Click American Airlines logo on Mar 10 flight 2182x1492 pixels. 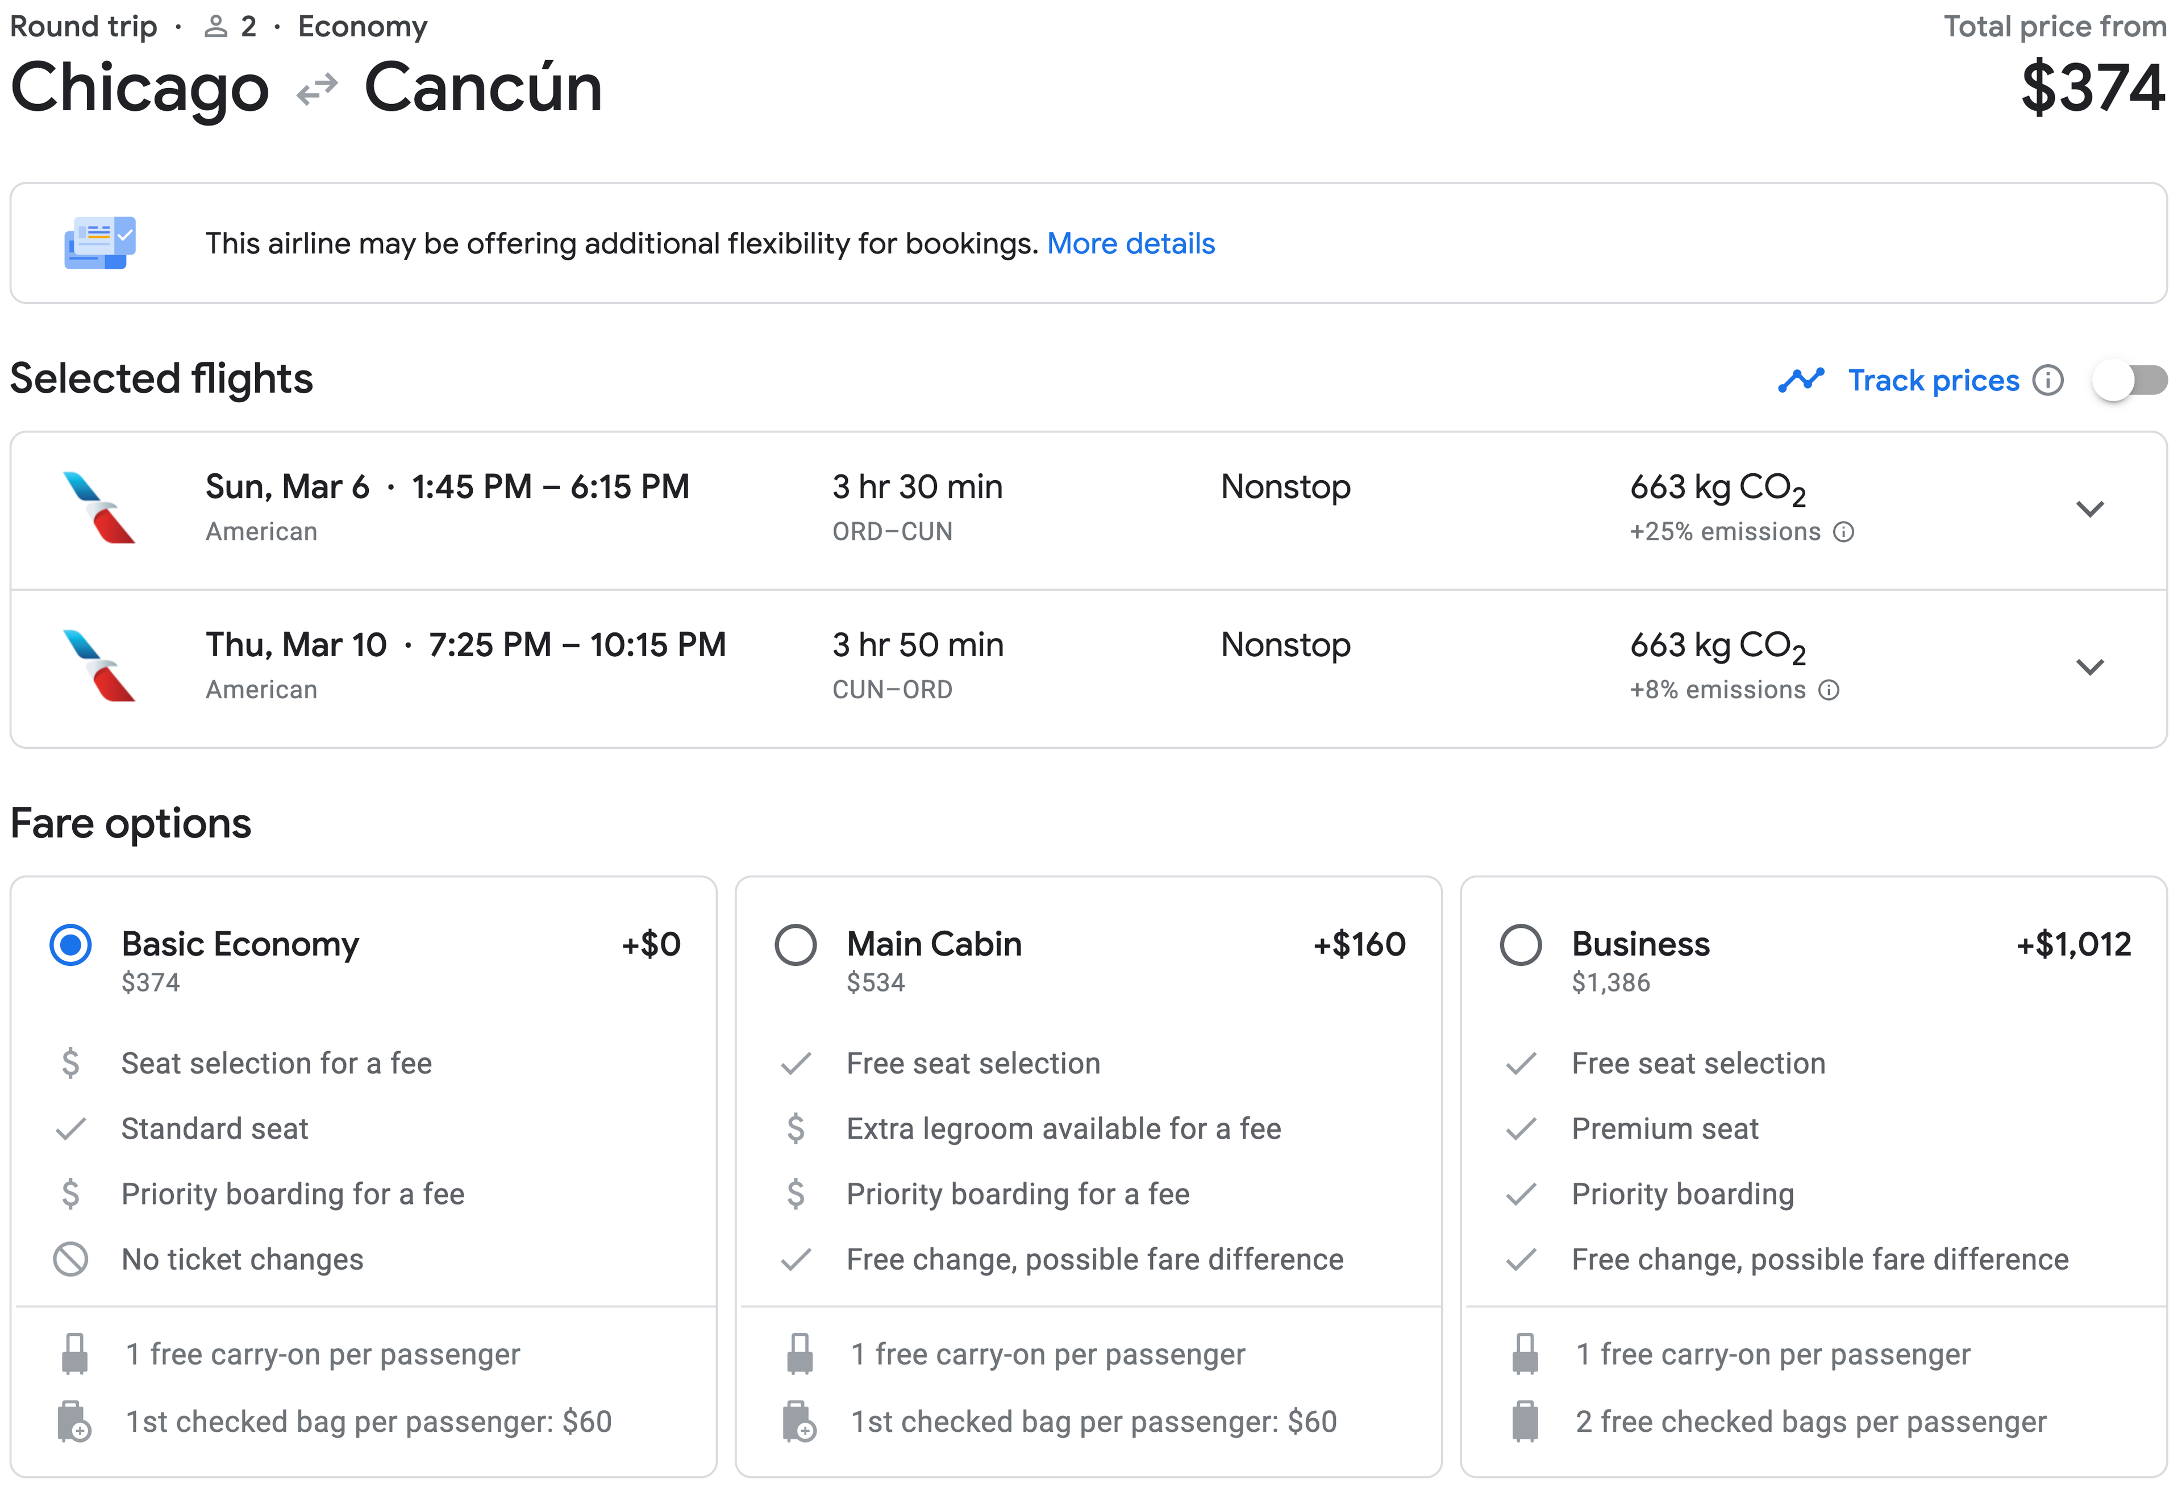coord(98,666)
